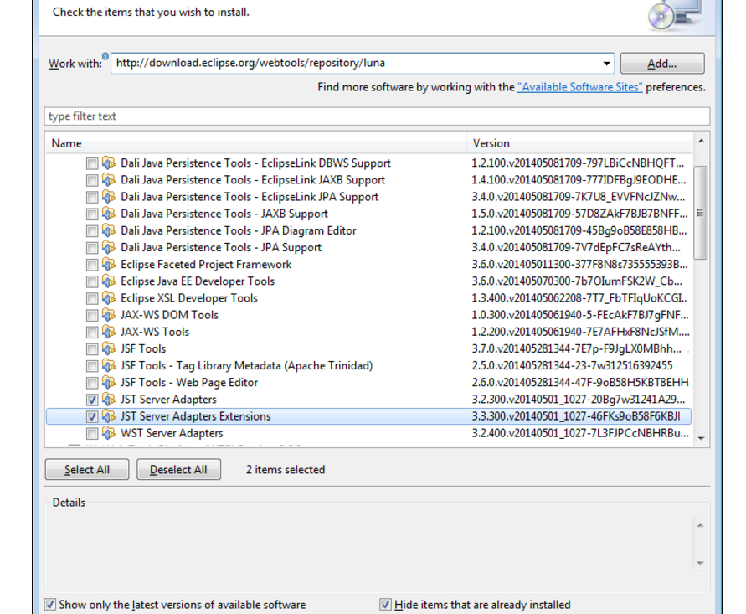Click the Name column header

pyautogui.click(x=256, y=143)
